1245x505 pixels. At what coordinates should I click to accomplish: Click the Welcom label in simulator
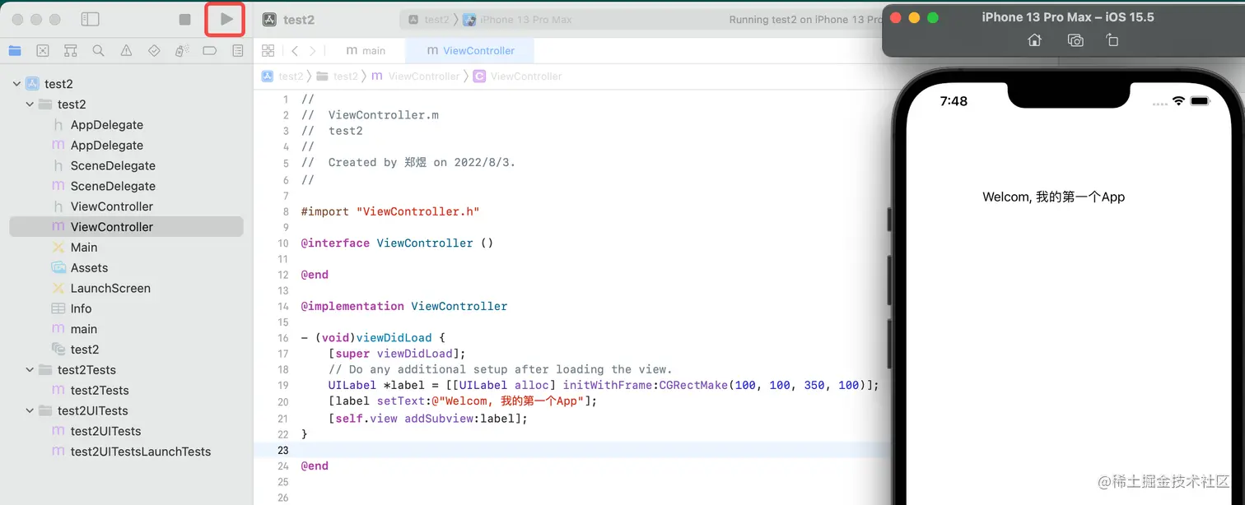pos(1053,197)
